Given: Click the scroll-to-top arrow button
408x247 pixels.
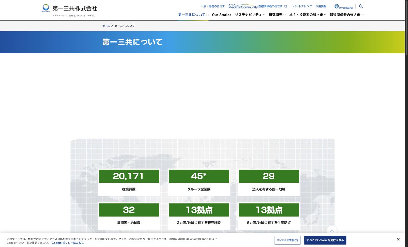Looking at the screenshot, I should tap(332, 231).
